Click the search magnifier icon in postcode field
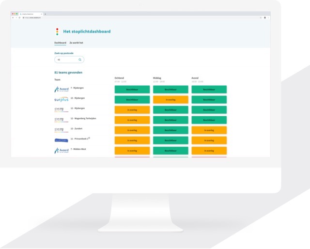 coord(80,60)
